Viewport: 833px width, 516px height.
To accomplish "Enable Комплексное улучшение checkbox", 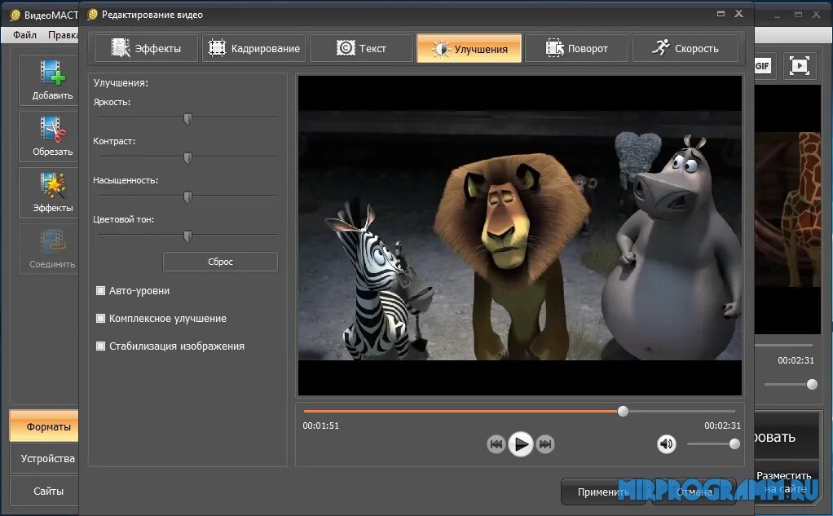I will [x=100, y=318].
